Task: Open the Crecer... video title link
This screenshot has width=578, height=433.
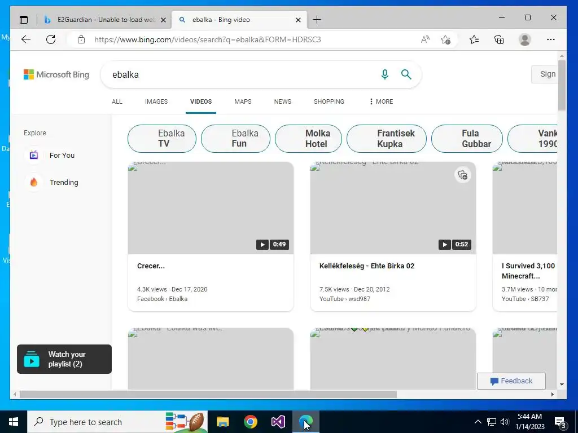Action: tap(151, 266)
